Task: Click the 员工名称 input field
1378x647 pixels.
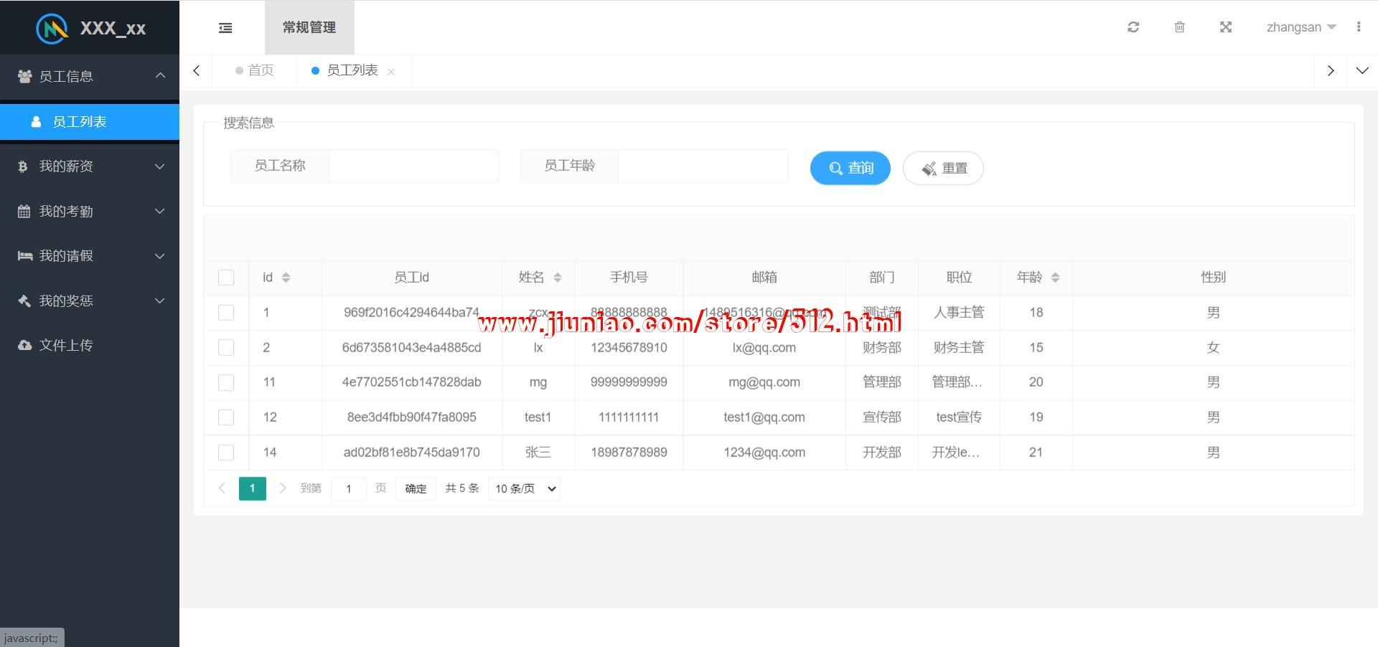Action: [413, 166]
